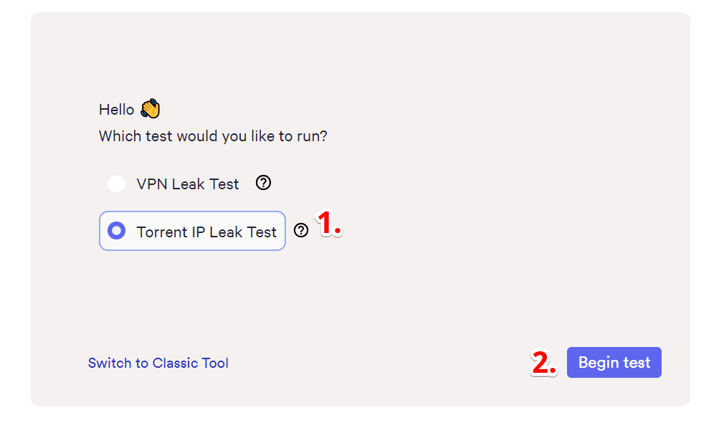Click the red number 1 annotation

tap(329, 224)
